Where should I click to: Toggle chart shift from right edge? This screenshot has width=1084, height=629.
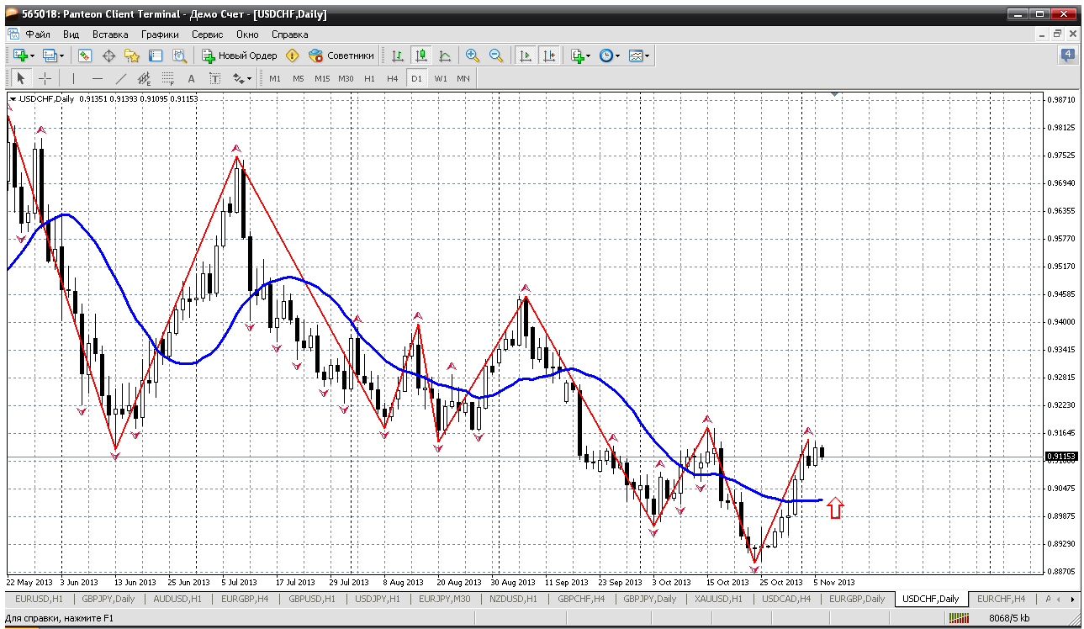[549, 55]
